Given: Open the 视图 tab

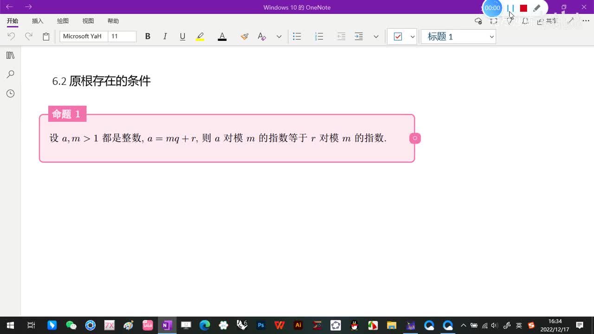Looking at the screenshot, I should point(88,21).
